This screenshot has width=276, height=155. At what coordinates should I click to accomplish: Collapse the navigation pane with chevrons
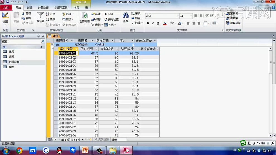(43, 36)
